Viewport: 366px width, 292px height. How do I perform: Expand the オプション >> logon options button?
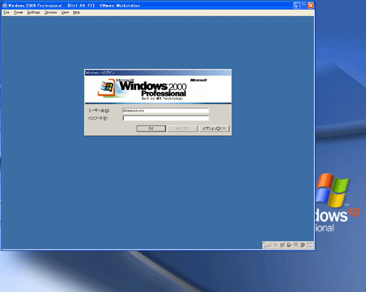(214, 128)
